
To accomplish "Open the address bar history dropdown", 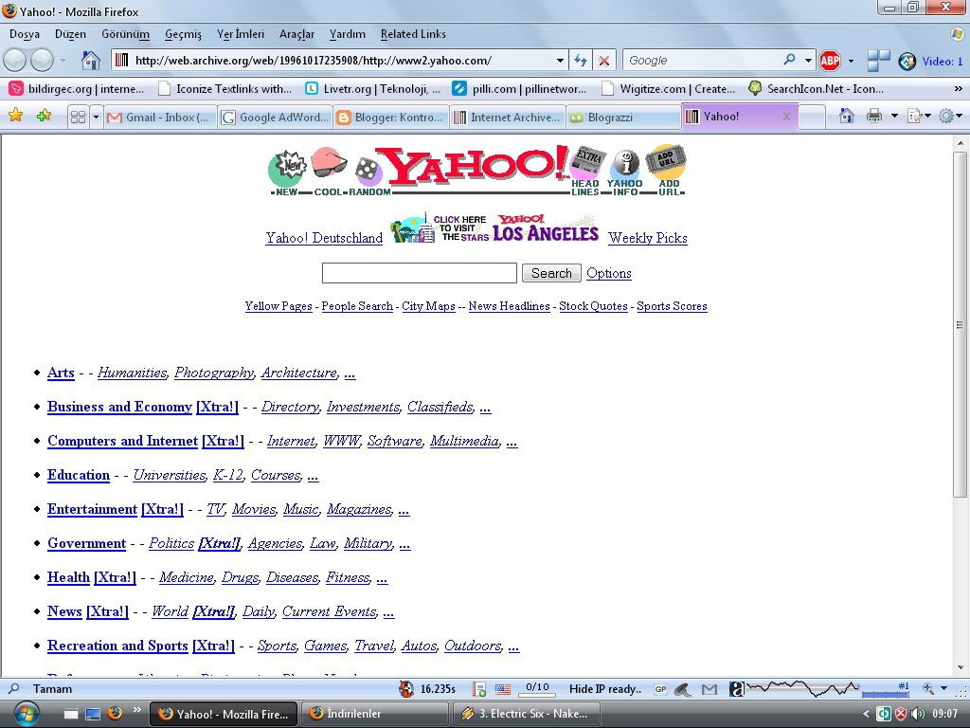I will pos(560,61).
